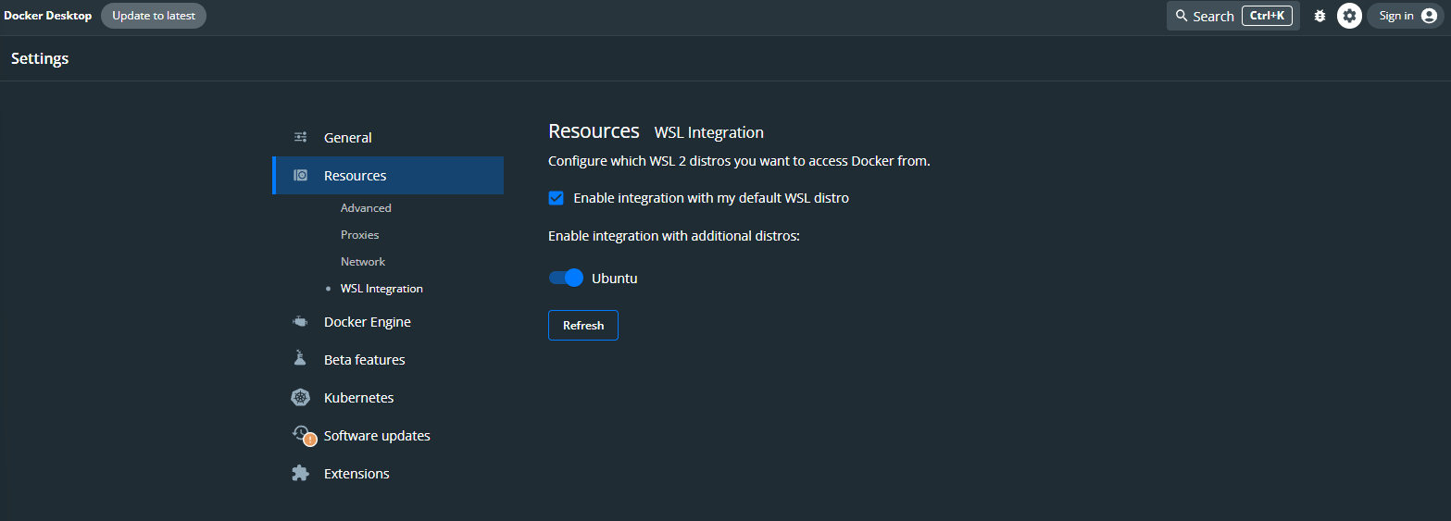1451x521 pixels.
Task: Click 'Enable integration with additional distros' text
Action: (x=674, y=236)
